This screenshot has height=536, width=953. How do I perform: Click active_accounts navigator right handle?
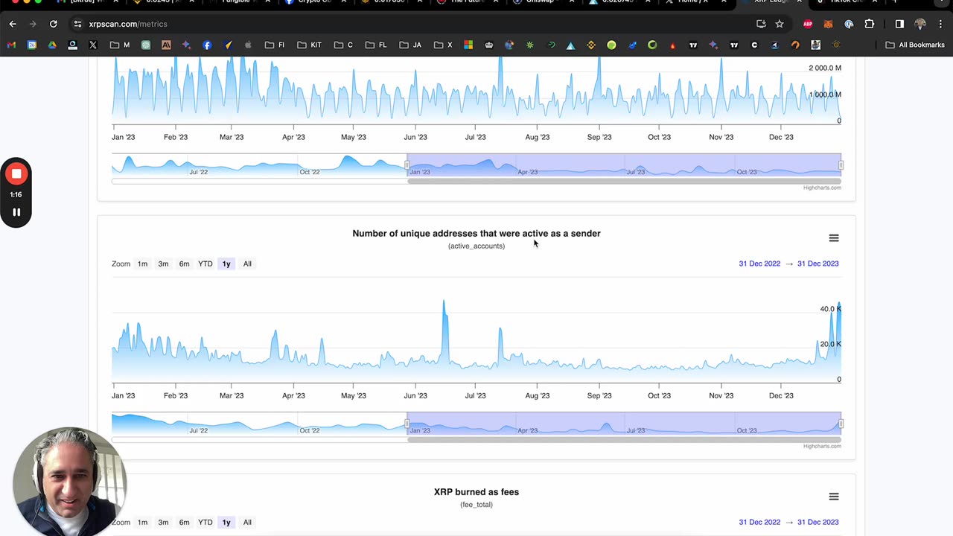pos(841,424)
